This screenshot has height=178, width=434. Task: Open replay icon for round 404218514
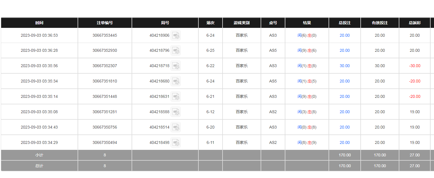pyautogui.click(x=176, y=127)
